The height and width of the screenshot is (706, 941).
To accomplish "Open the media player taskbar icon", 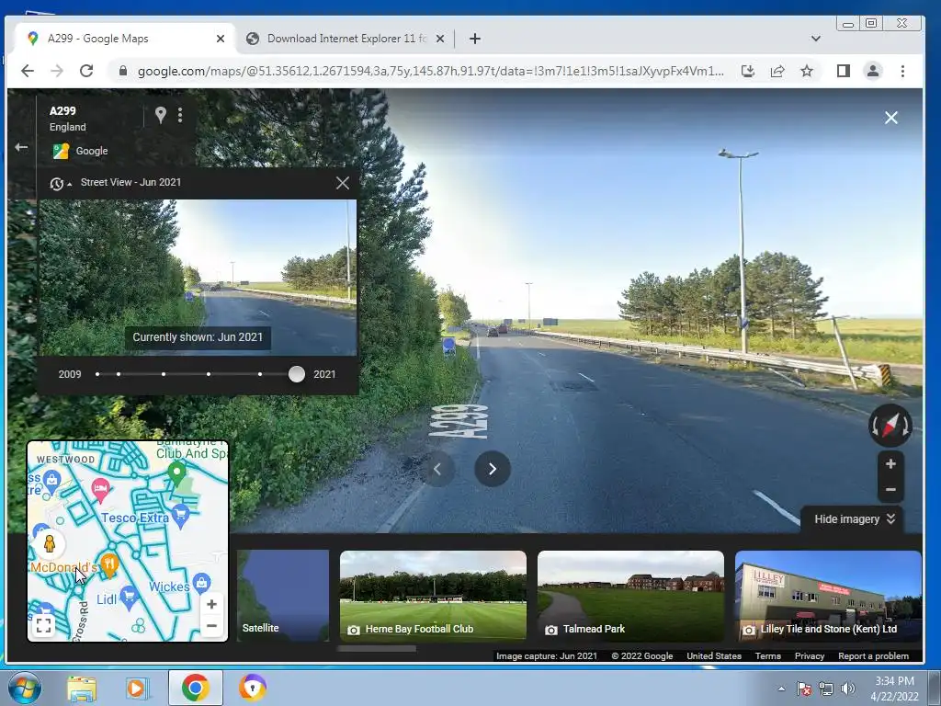I will click(136, 688).
